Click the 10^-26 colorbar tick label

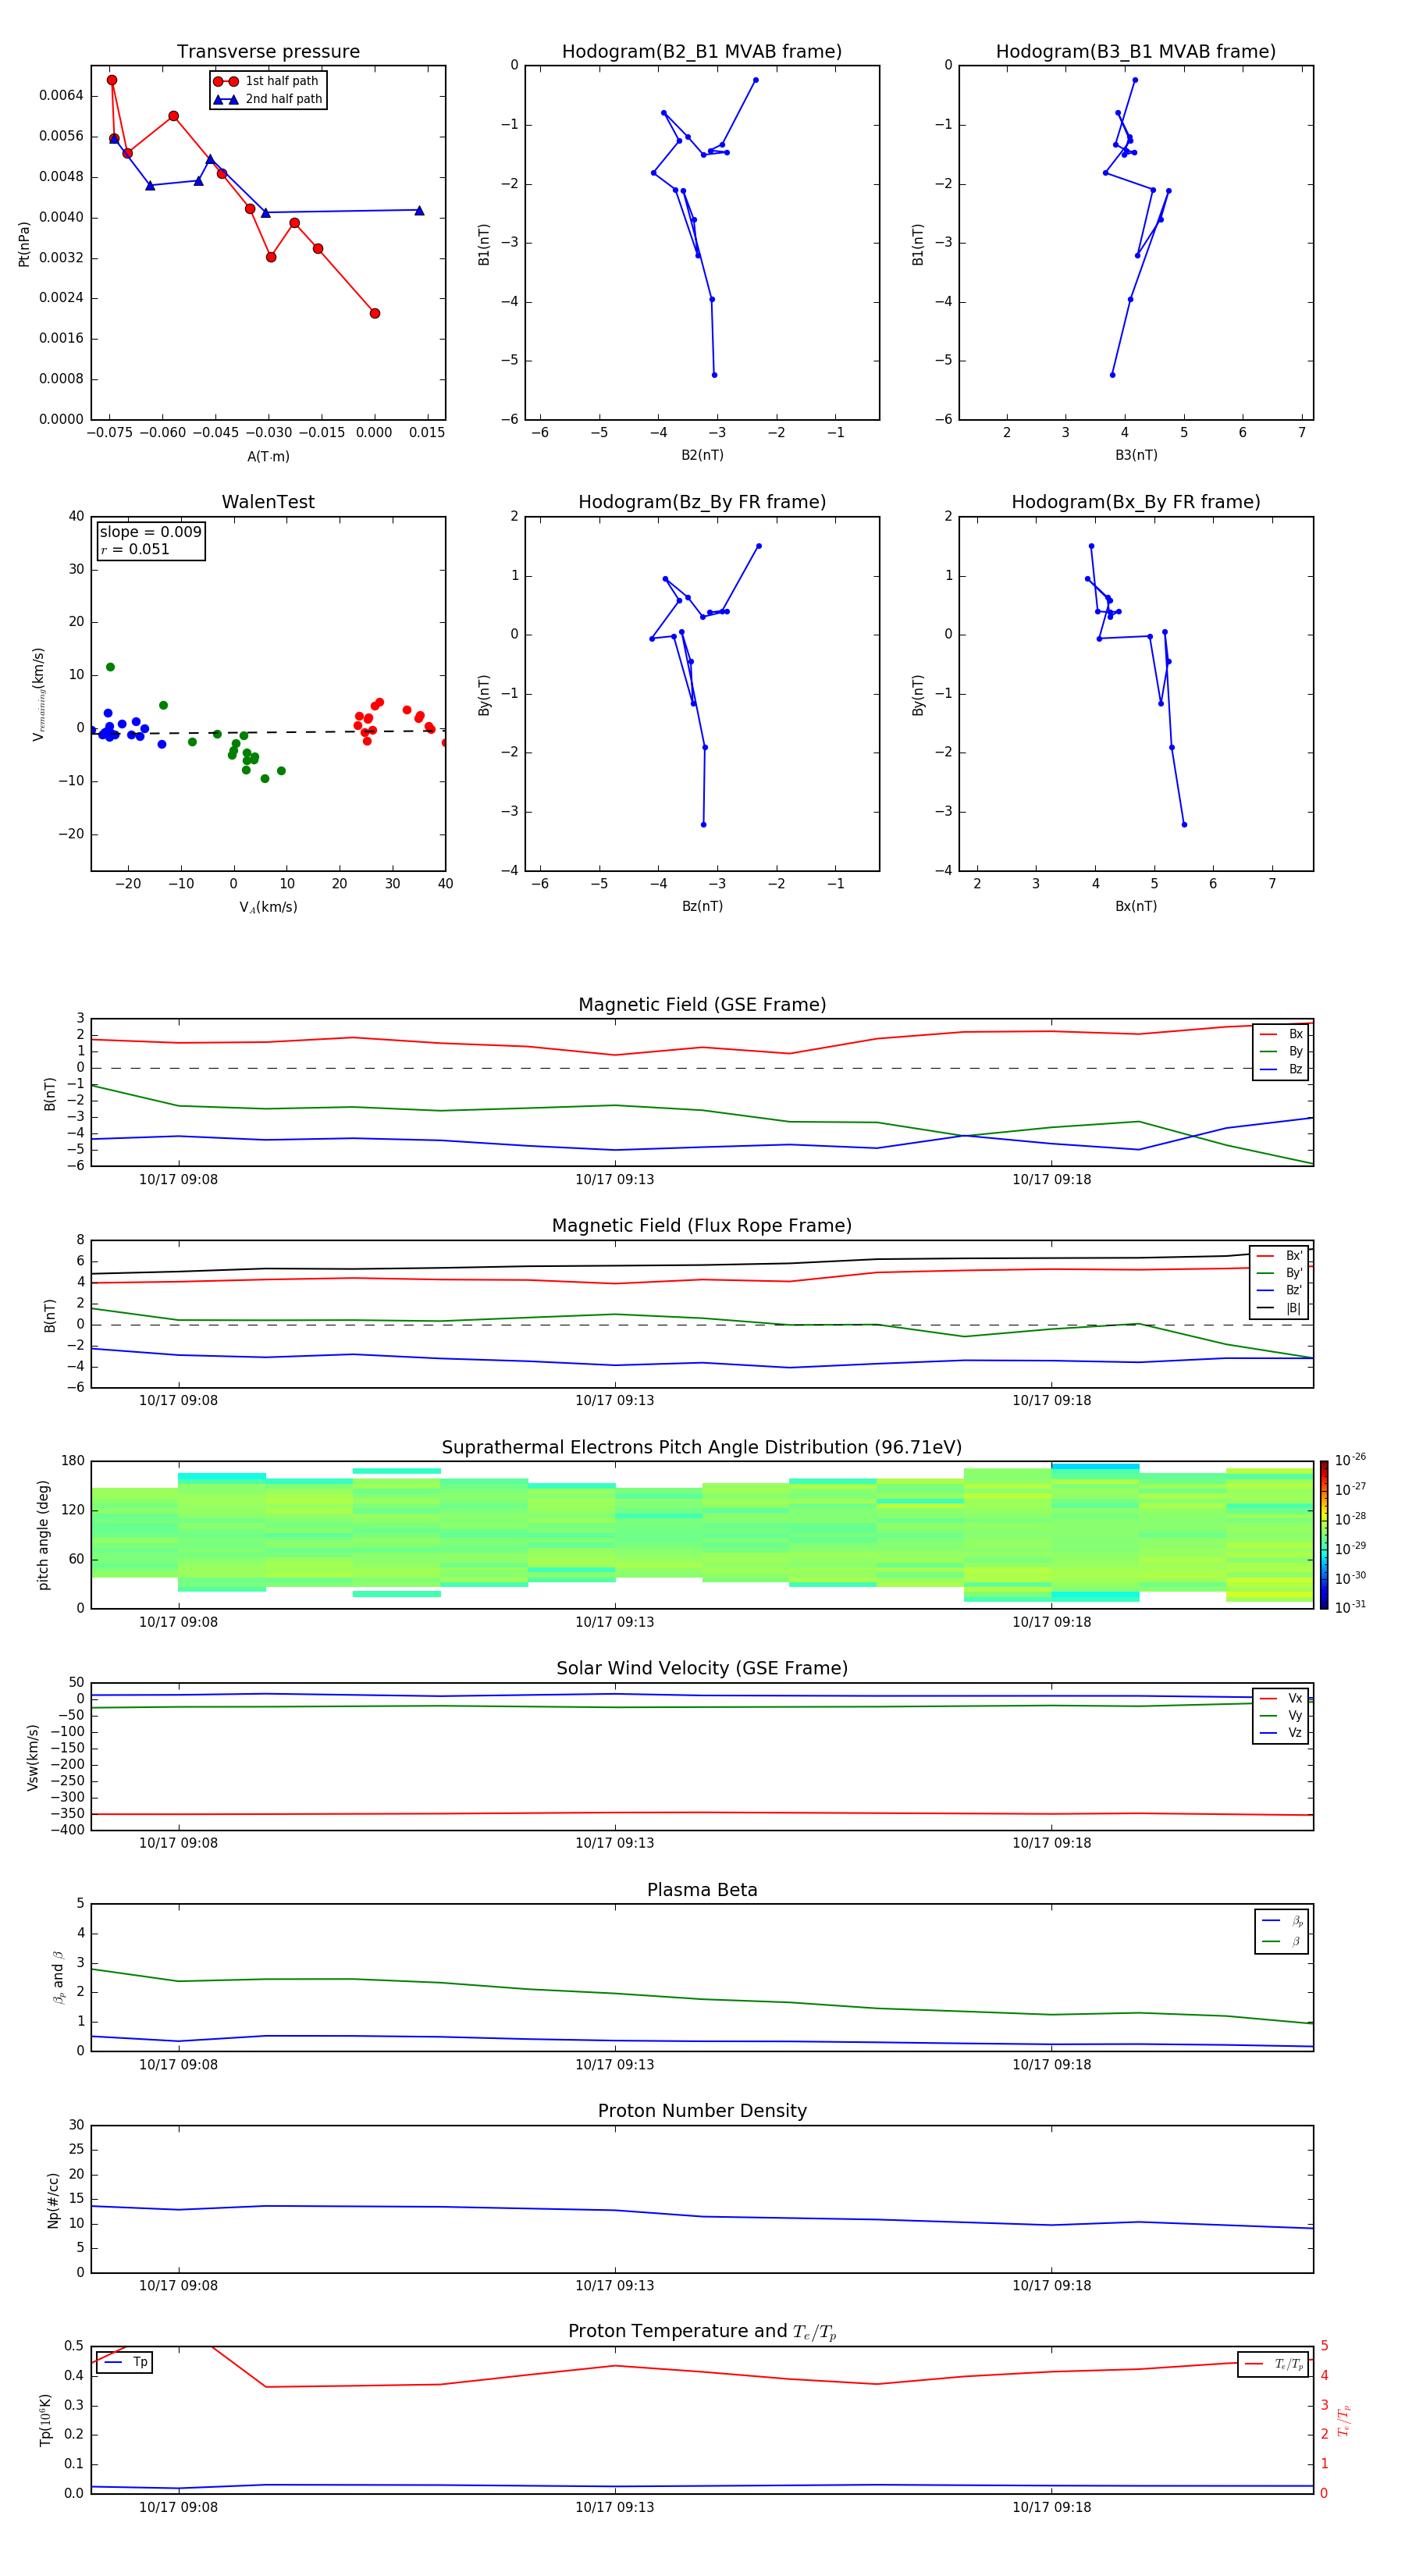[x=1350, y=1460]
